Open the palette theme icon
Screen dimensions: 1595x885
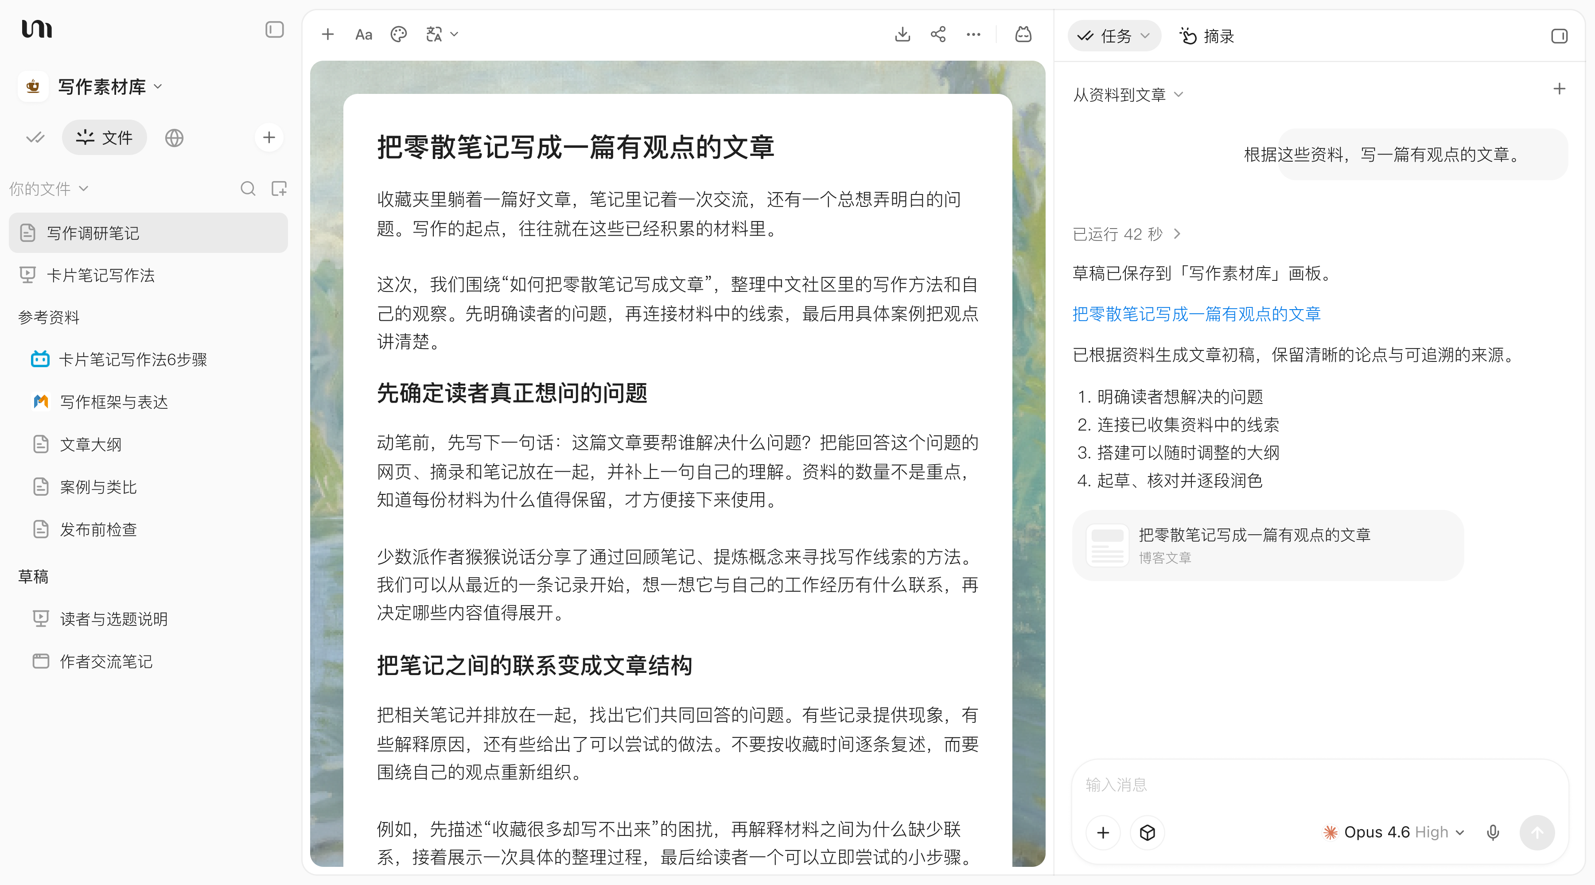(399, 35)
